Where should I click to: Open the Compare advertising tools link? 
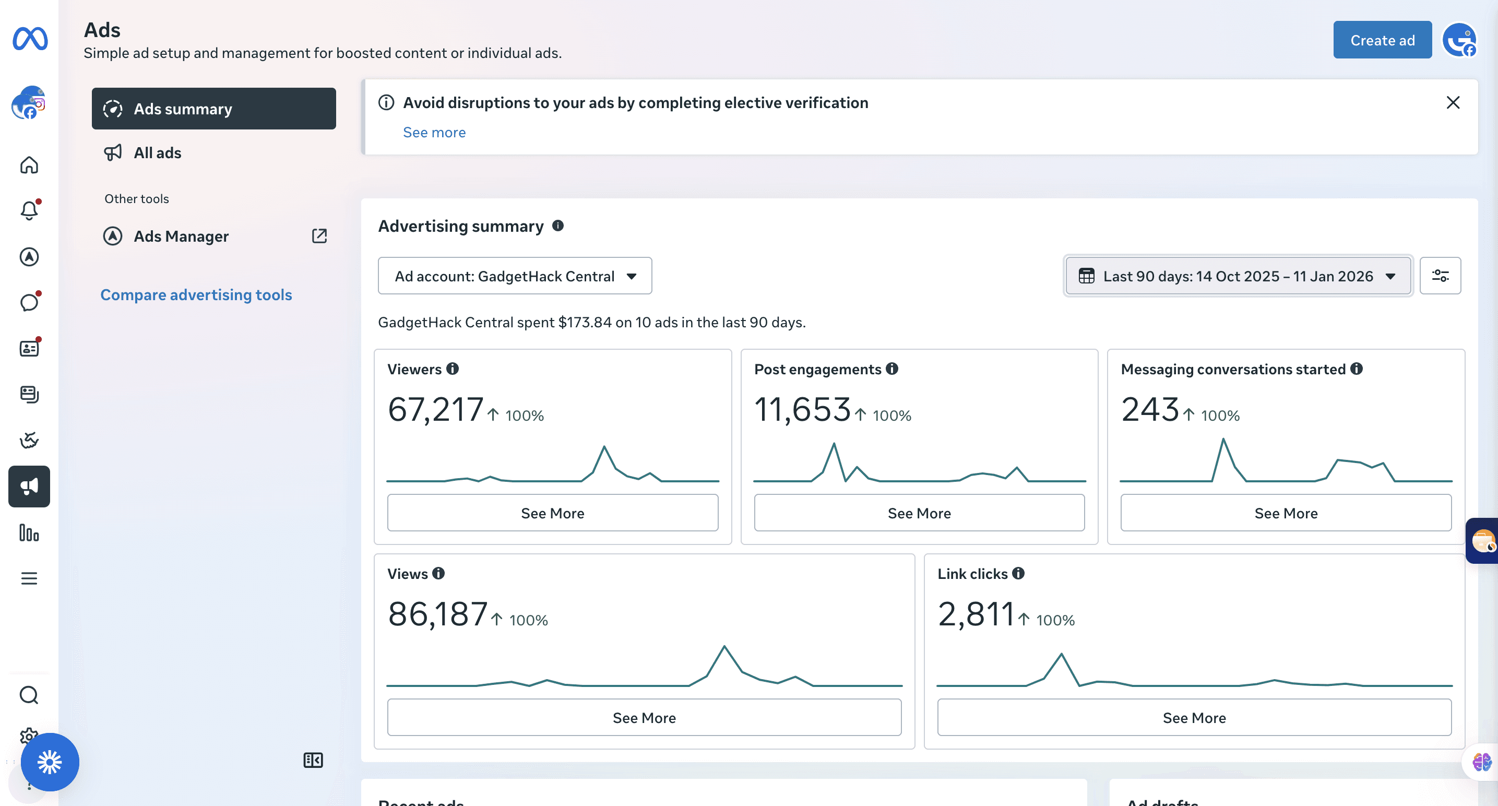tap(196, 295)
